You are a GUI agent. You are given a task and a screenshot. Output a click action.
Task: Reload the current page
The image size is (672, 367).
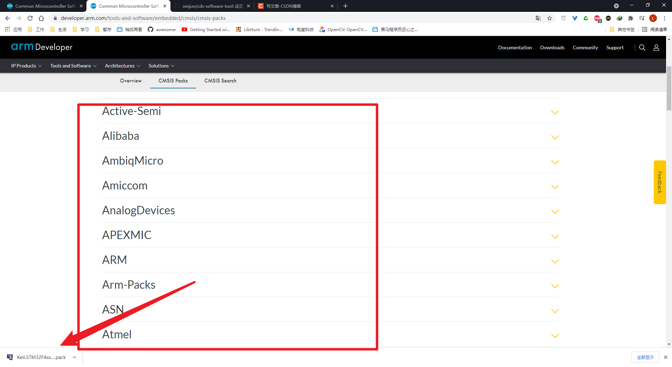tap(30, 18)
